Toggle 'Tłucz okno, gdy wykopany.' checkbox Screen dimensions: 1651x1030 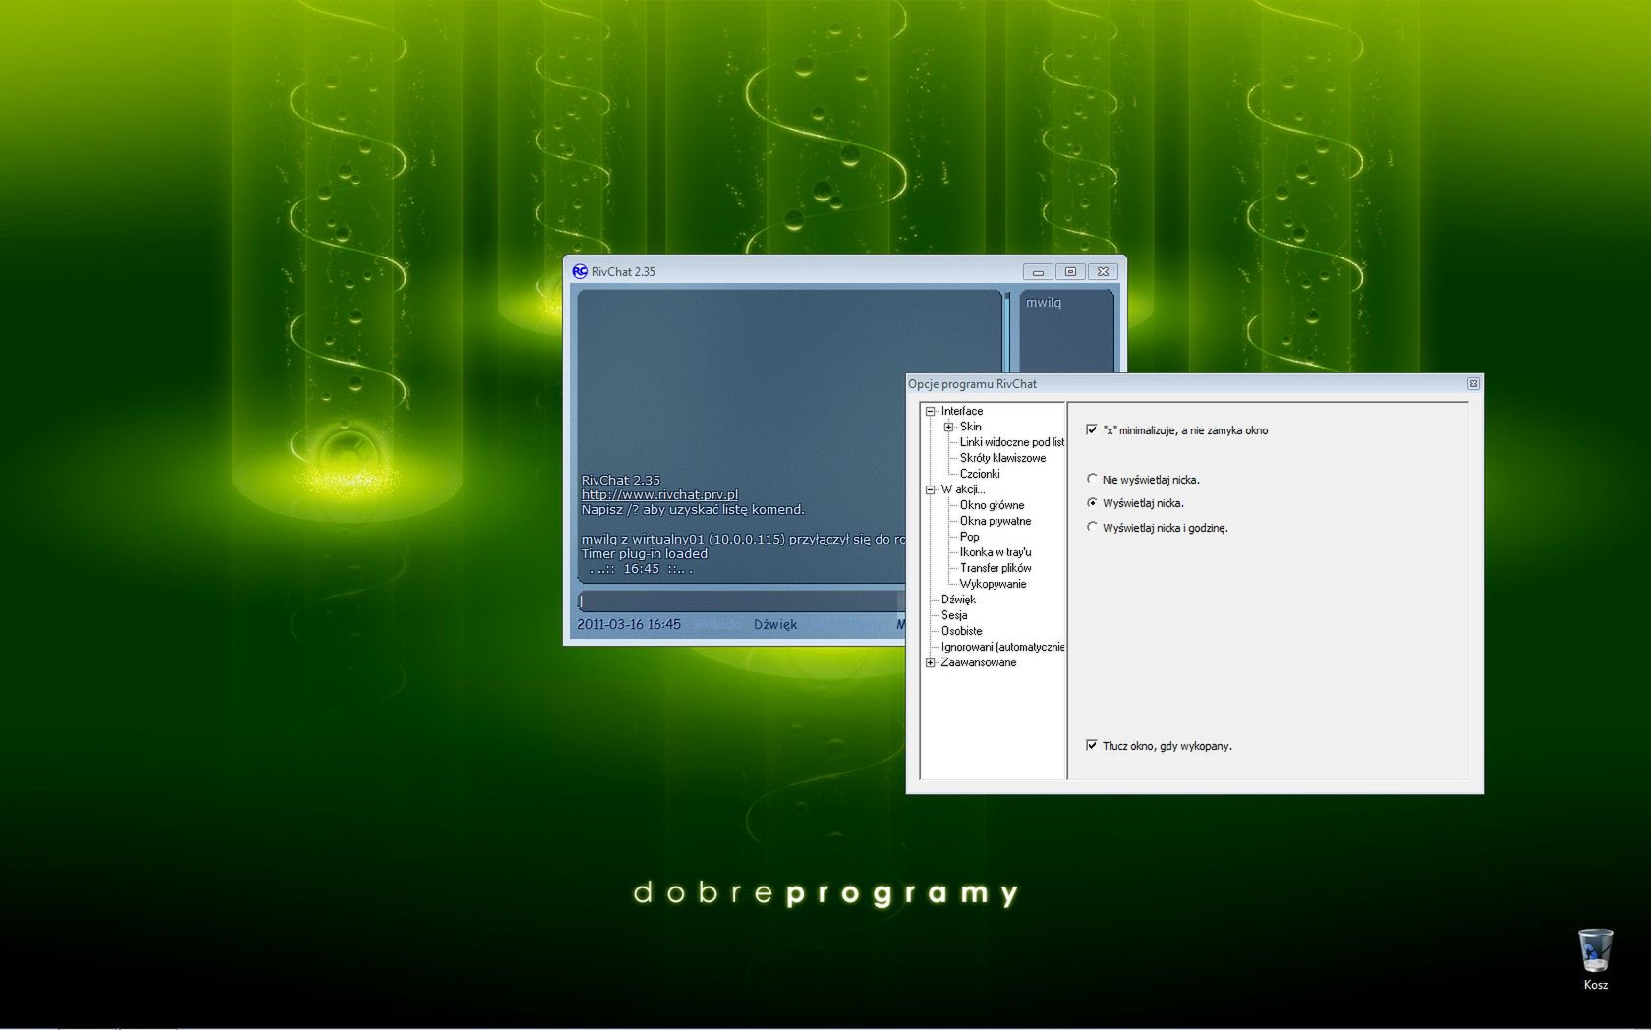pyautogui.click(x=1092, y=745)
